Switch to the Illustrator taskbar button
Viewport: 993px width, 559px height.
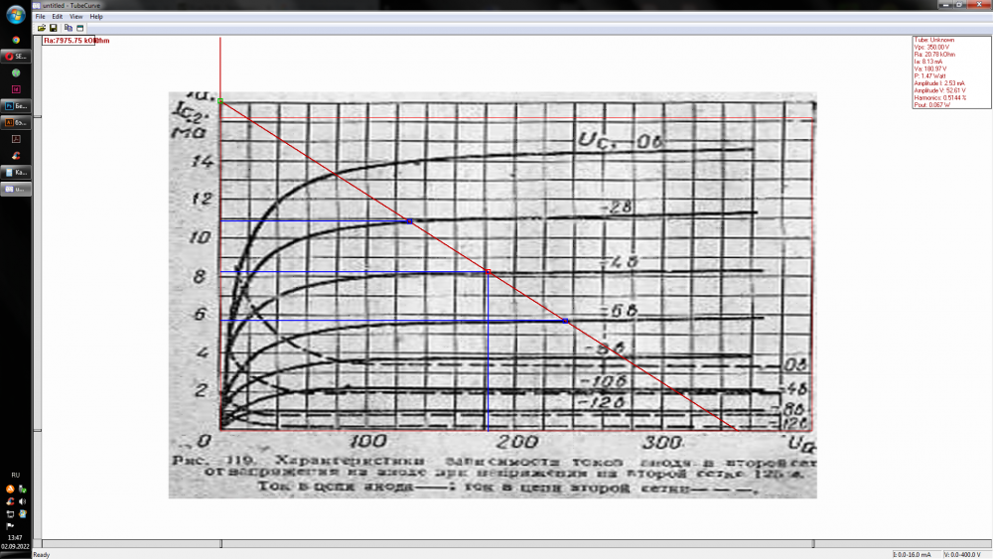pos(16,122)
